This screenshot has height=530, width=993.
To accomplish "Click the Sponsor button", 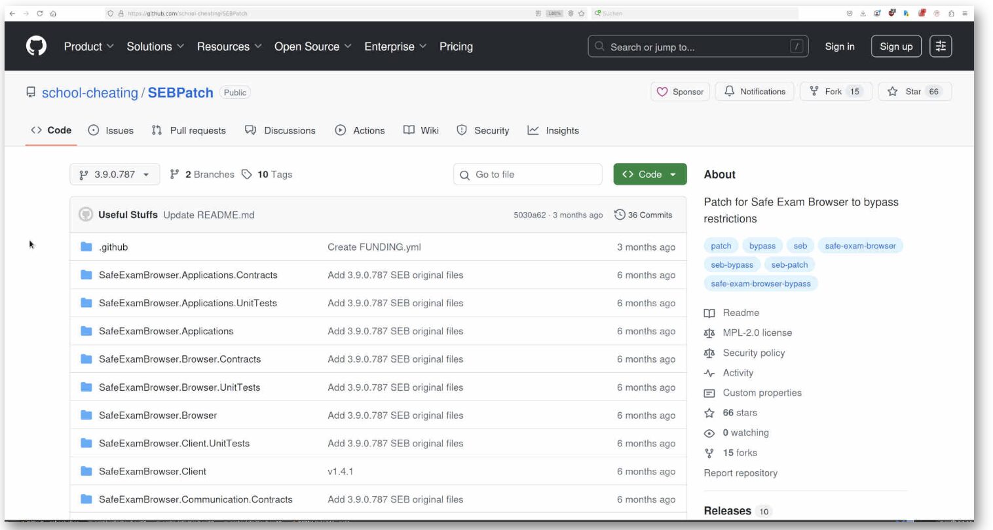I will 680,92.
